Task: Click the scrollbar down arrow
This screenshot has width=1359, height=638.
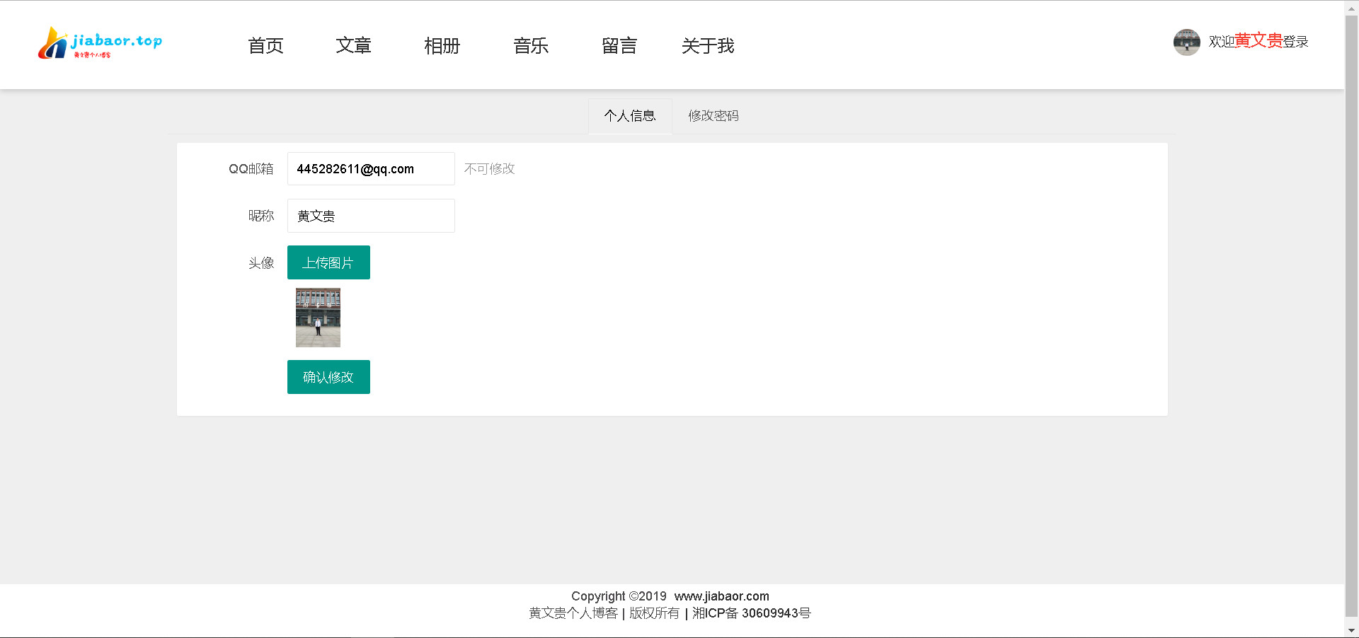Action: click(1351, 630)
